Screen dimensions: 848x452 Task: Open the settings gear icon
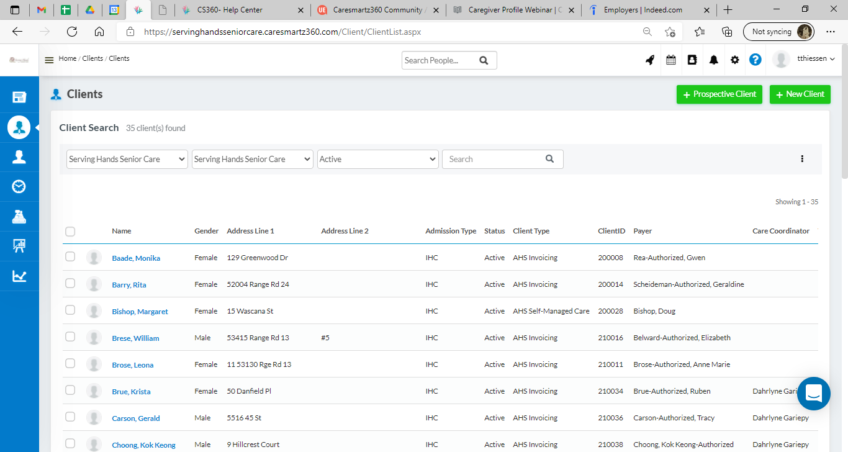(735, 60)
